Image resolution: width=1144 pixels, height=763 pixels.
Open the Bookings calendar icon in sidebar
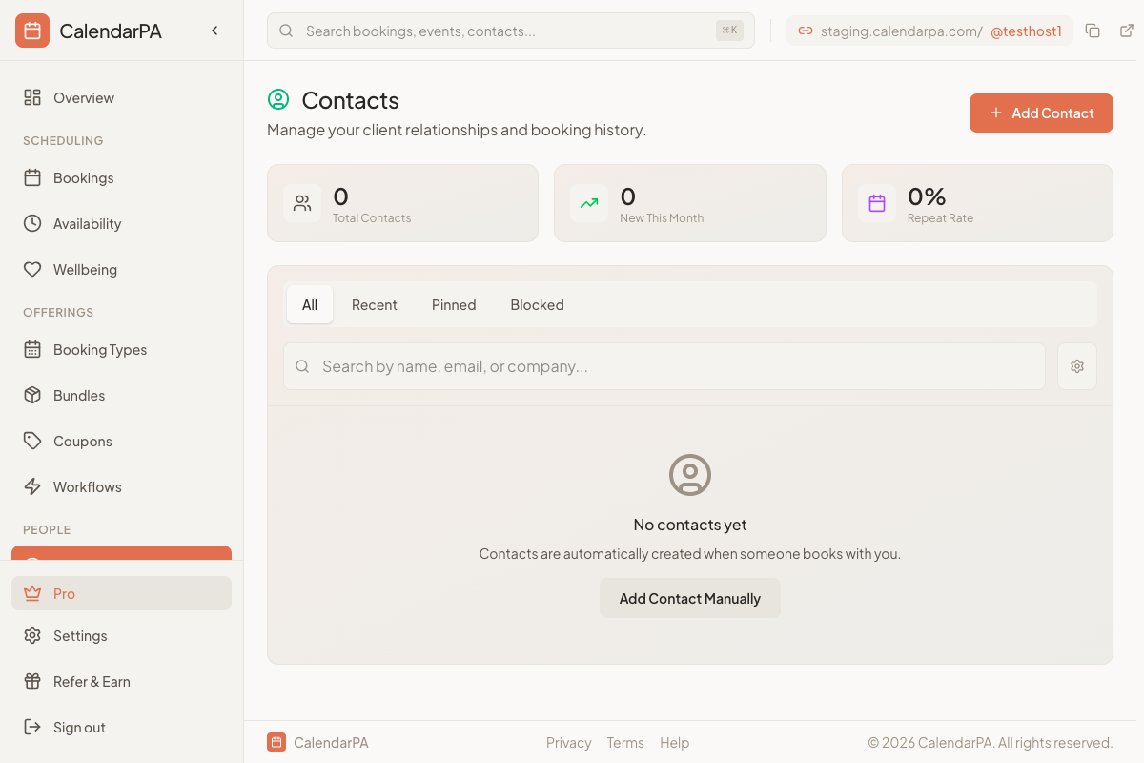coord(33,177)
